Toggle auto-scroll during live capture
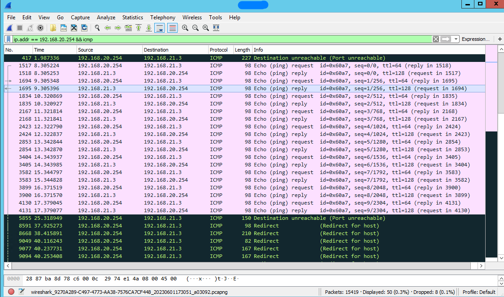 (x=160, y=28)
